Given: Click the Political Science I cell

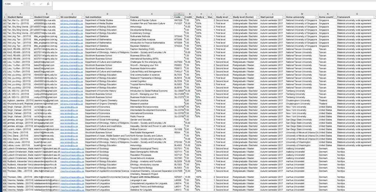Looking at the screenshot, I should coord(152,129).
